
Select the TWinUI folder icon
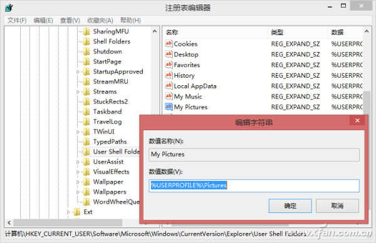coord(86,132)
